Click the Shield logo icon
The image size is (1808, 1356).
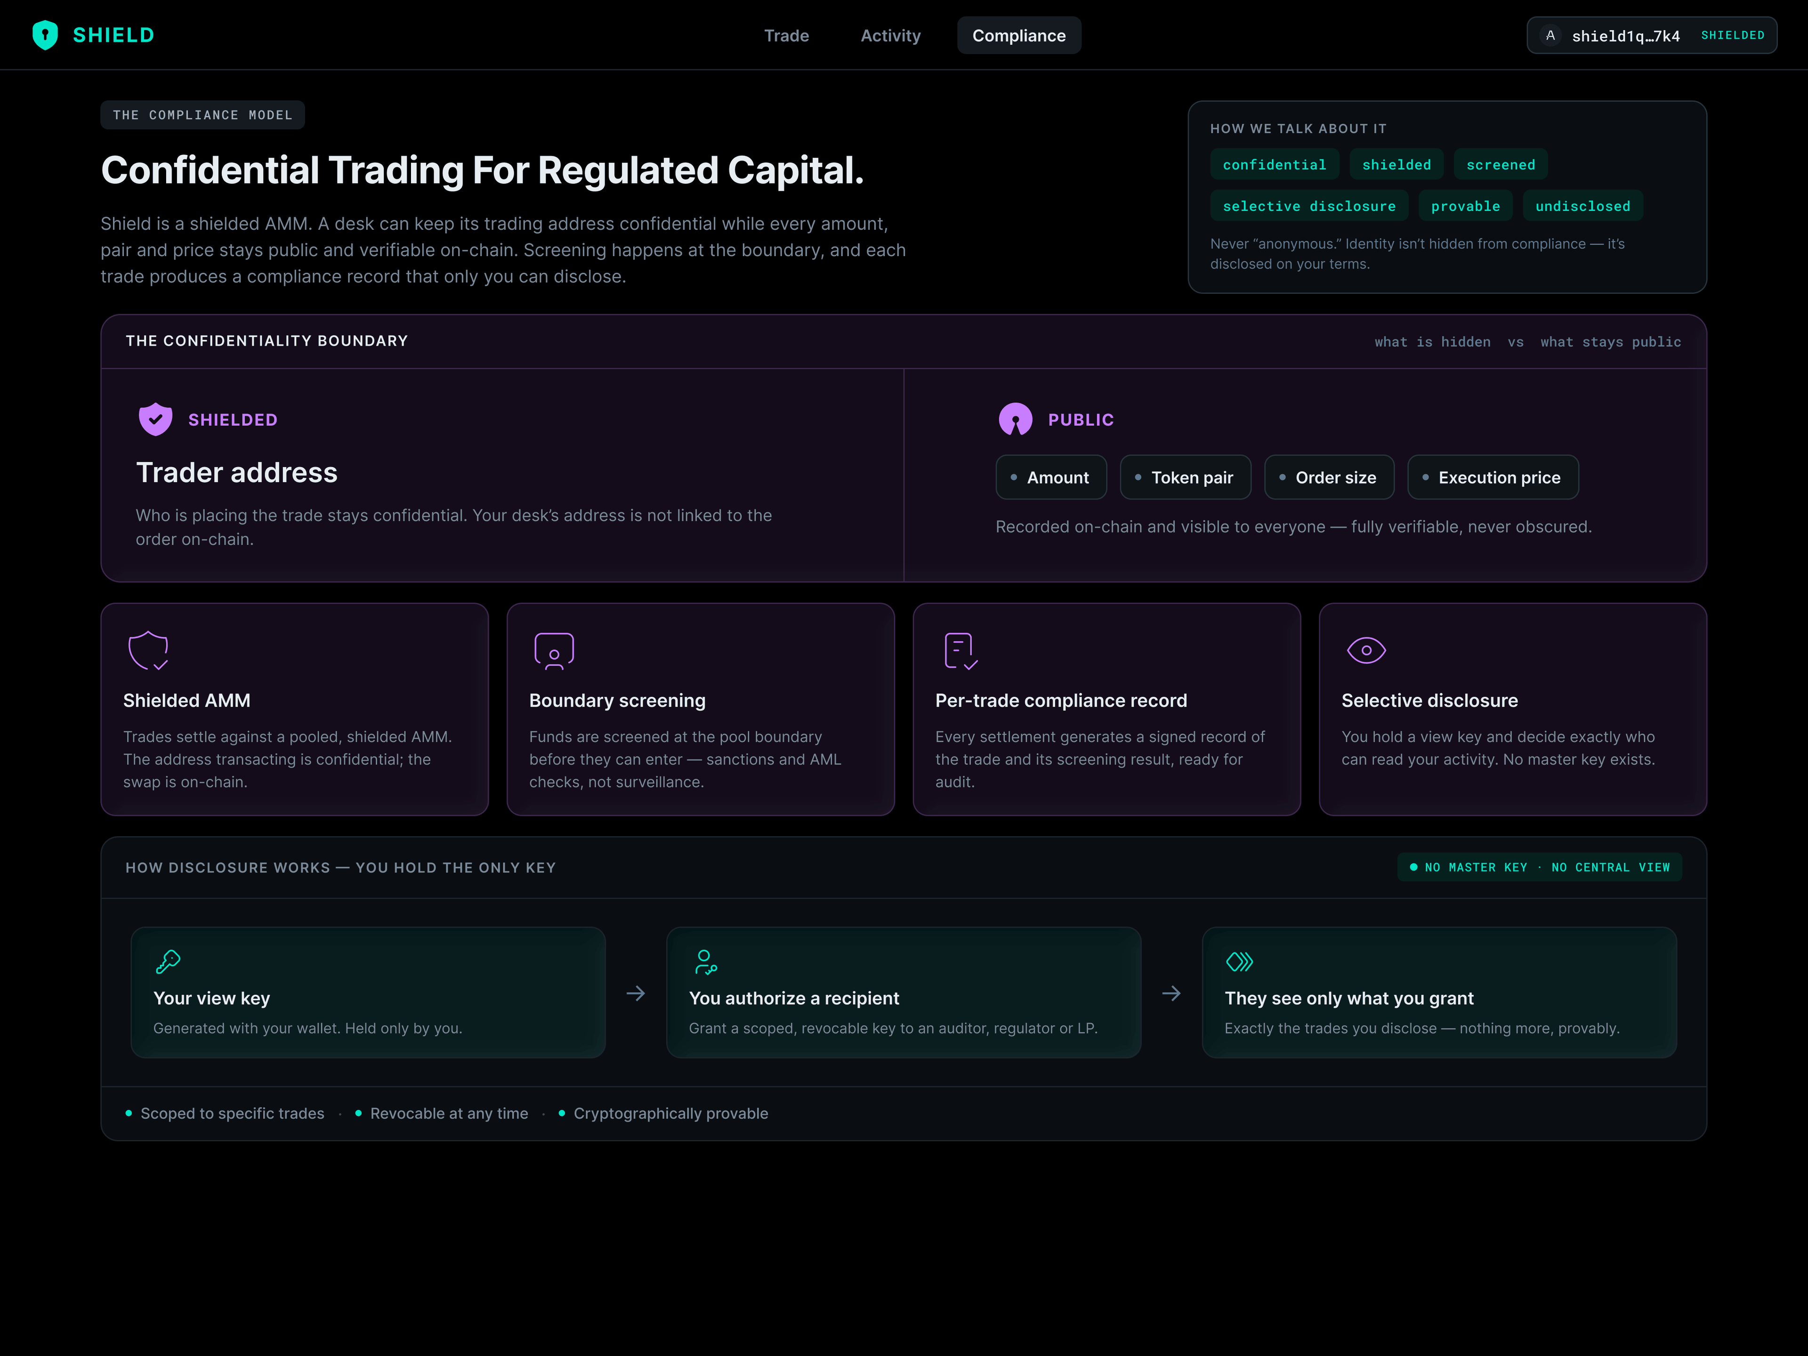[45, 35]
